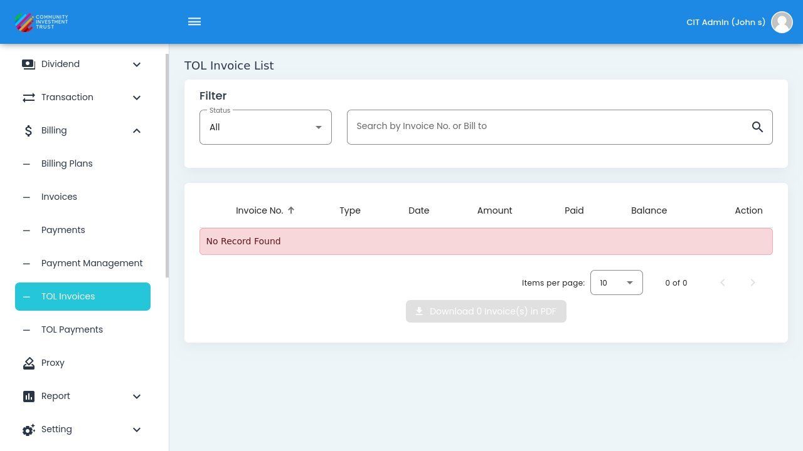Open the user avatar profile icon
Viewport: 803px width, 451px height.
pos(782,22)
